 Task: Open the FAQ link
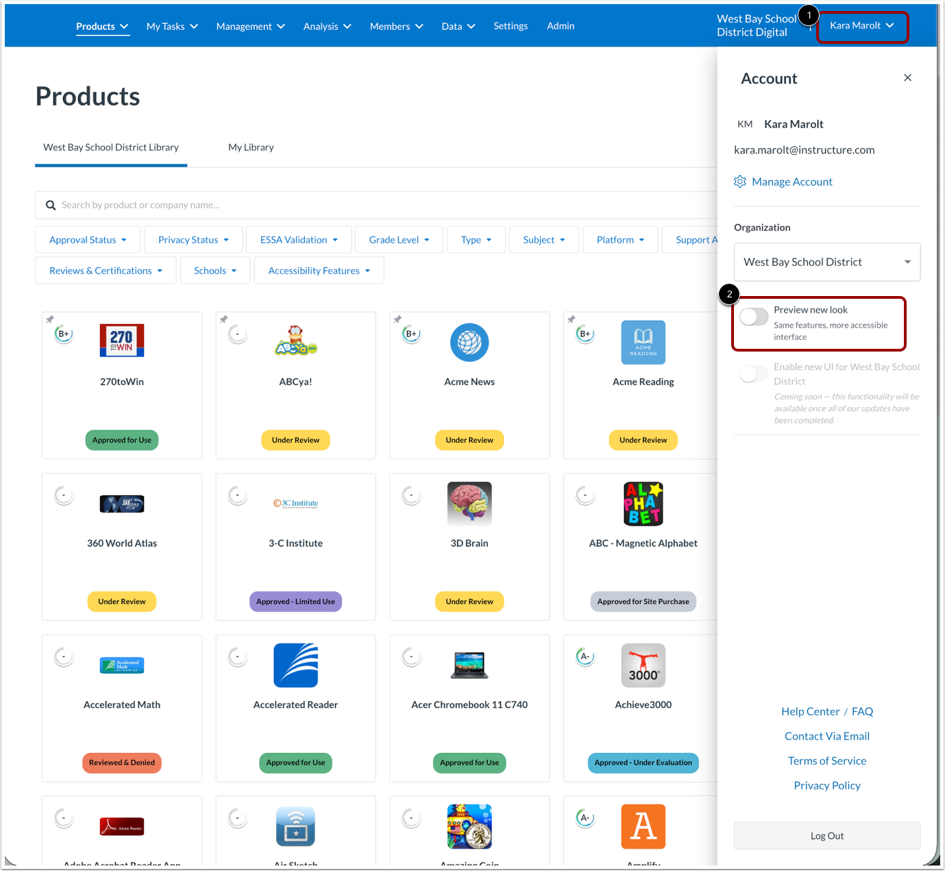(x=862, y=711)
